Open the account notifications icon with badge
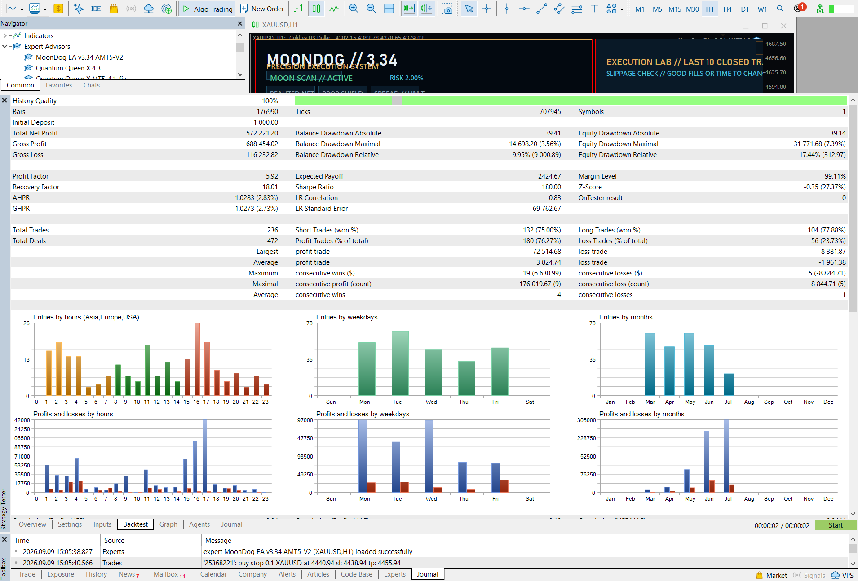Image resolution: width=858 pixels, height=581 pixels. point(799,8)
